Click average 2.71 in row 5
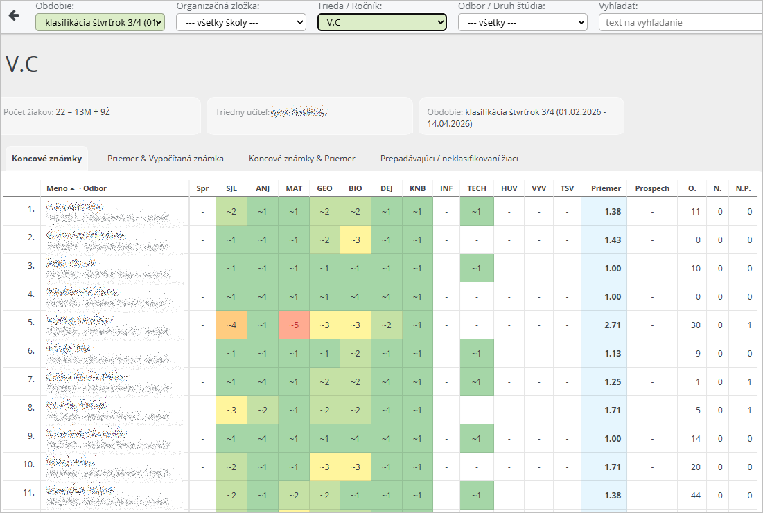 tap(612, 325)
